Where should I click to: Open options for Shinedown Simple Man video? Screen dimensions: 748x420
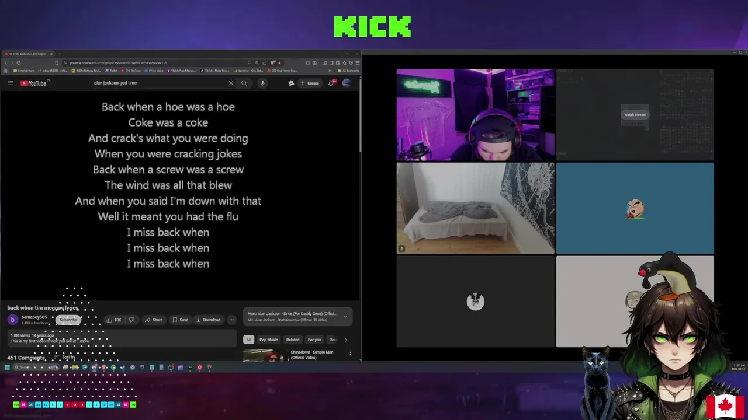click(x=350, y=352)
